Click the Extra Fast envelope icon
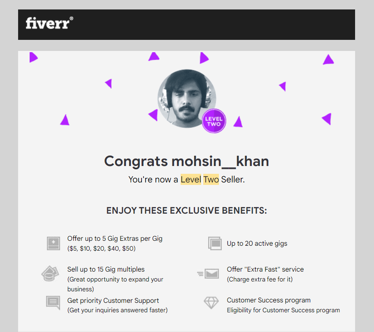The height and width of the screenshot is (332, 374). [208, 274]
